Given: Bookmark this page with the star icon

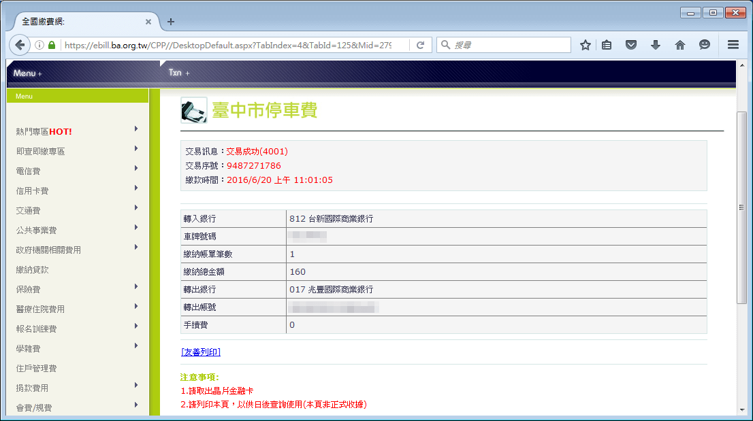Looking at the screenshot, I should coord(584,44).
